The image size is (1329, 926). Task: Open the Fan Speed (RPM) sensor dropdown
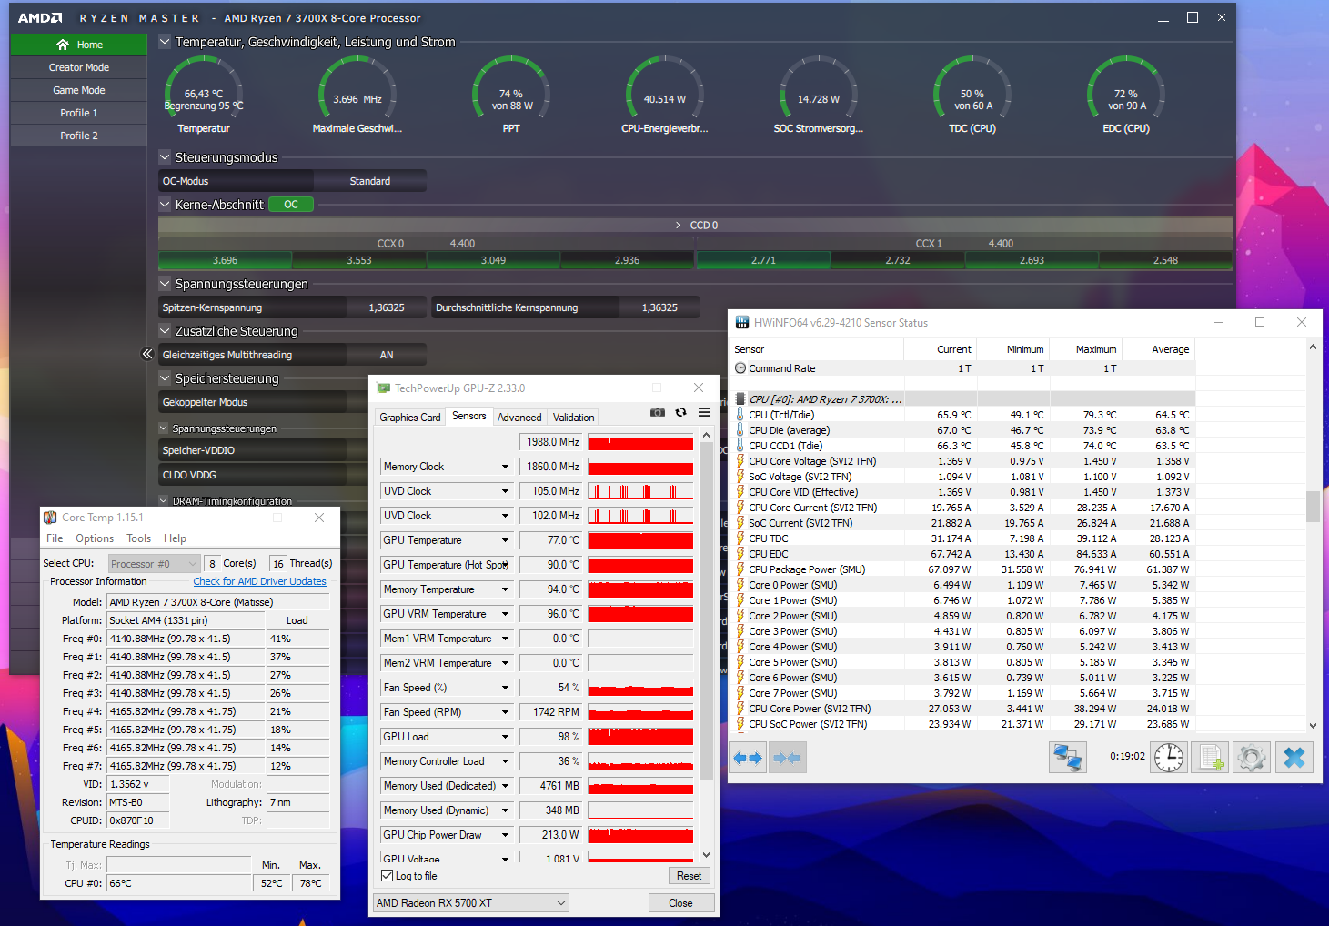tap(505, 712)
